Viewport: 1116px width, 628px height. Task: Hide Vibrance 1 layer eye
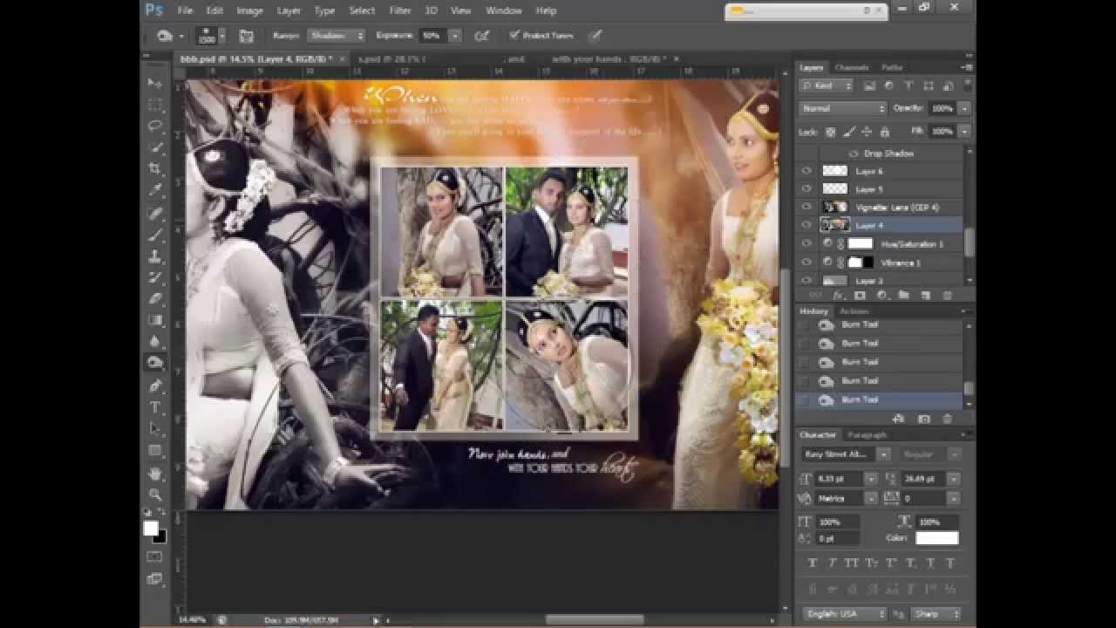(x=806, y=263)
